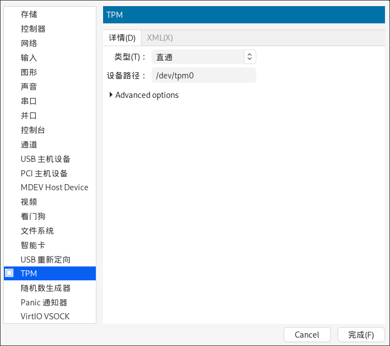Choose 网络 (Network) from the list

29,43
